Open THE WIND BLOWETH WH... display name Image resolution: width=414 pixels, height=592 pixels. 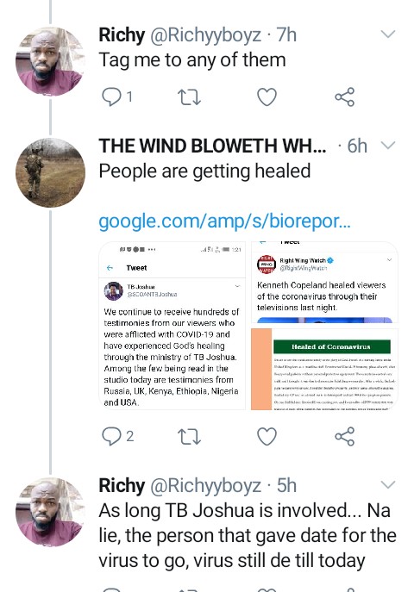coord(213,146)
